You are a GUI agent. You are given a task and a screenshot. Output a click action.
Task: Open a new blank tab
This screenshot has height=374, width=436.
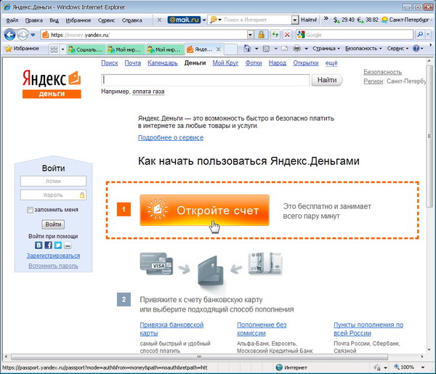coord(230,49)
